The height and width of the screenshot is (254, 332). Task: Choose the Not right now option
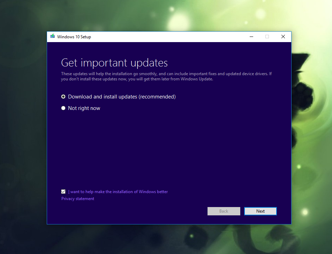63,108
